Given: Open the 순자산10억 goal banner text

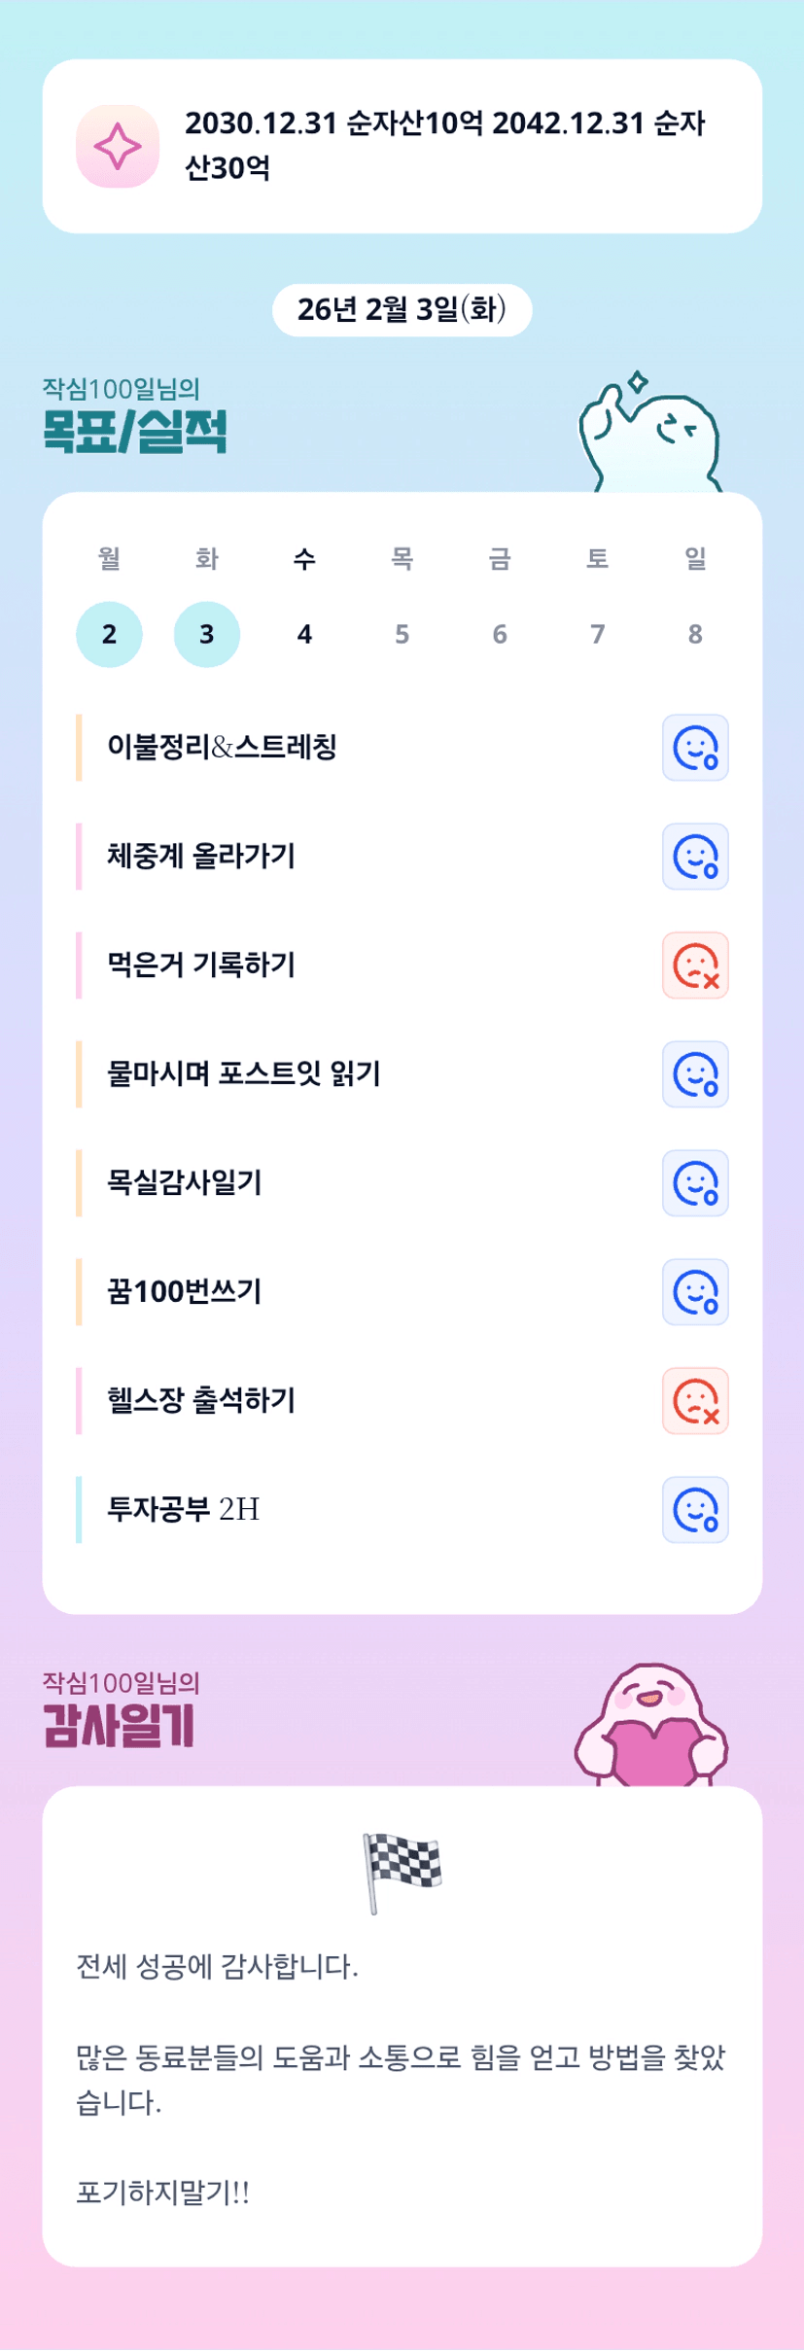Looking at the screenshot, I should click(444, 146).
